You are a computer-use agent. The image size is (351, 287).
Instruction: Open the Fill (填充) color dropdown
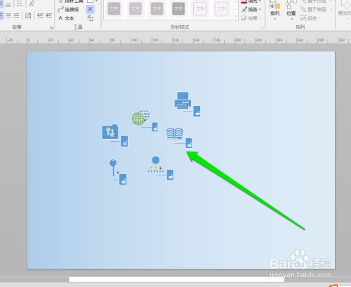[x=251, y=1]
